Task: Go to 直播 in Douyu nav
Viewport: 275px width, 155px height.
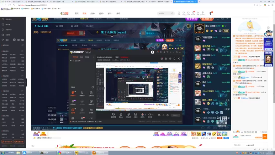Action: (x=84, y=13)
